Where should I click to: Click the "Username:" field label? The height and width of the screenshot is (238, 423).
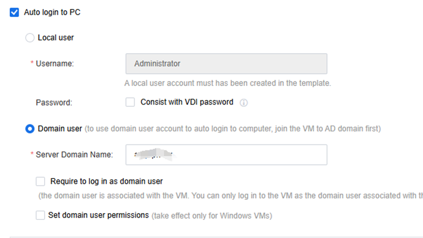point(54,64)
